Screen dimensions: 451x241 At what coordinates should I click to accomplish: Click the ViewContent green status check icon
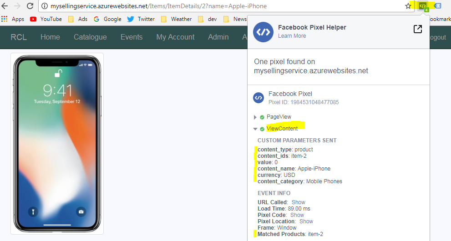pyautogui.click(x=262, y=129)
